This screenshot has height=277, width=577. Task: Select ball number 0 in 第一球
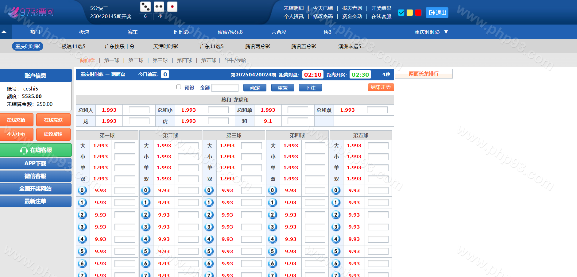coord(82,190)
